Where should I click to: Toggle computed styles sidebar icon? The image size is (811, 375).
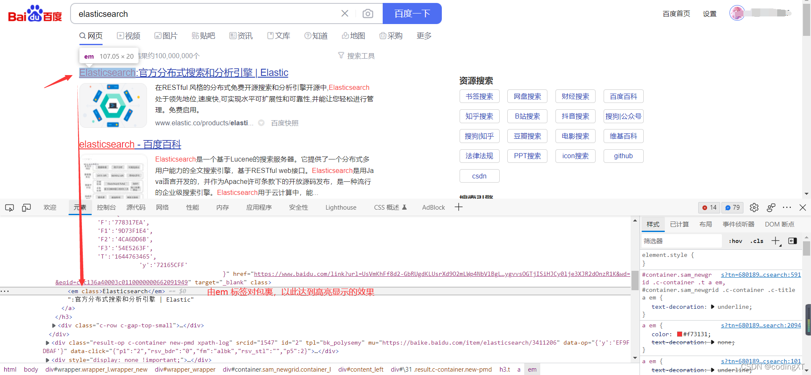[x=793, y=241]
